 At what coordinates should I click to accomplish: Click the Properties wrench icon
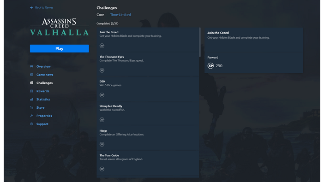[x=31, y=116]
